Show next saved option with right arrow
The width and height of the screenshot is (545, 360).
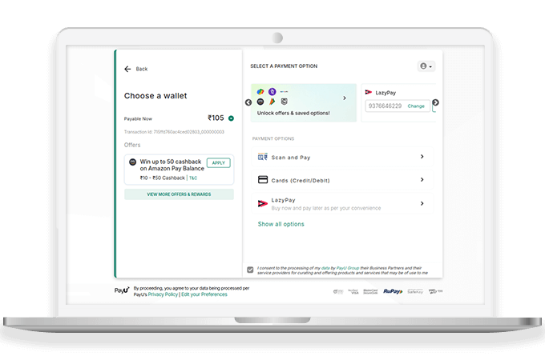[435, 102]
